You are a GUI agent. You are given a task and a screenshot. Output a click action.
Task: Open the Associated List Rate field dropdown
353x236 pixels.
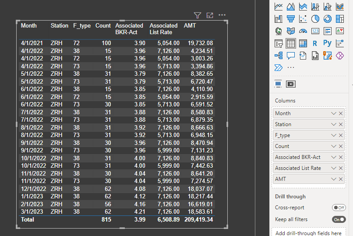[x=334, y=168]
